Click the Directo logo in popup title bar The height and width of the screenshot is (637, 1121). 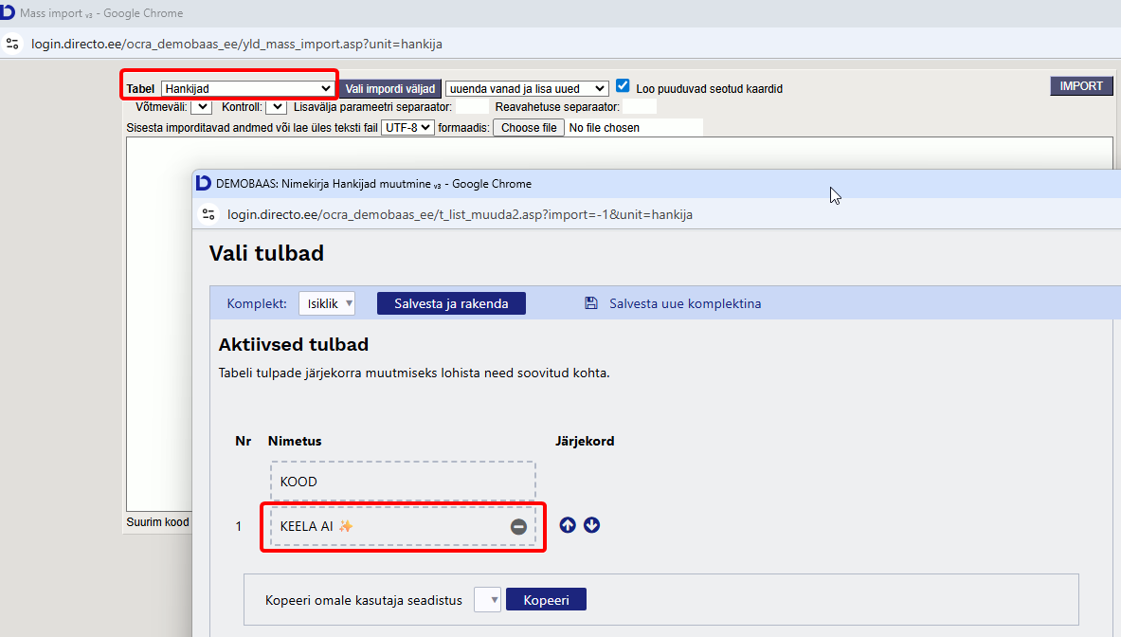(204, 184)
